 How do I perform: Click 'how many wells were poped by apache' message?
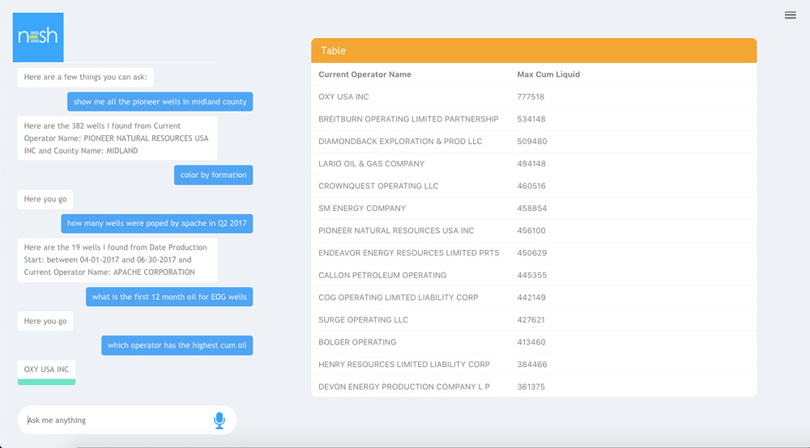pos(156,223)
